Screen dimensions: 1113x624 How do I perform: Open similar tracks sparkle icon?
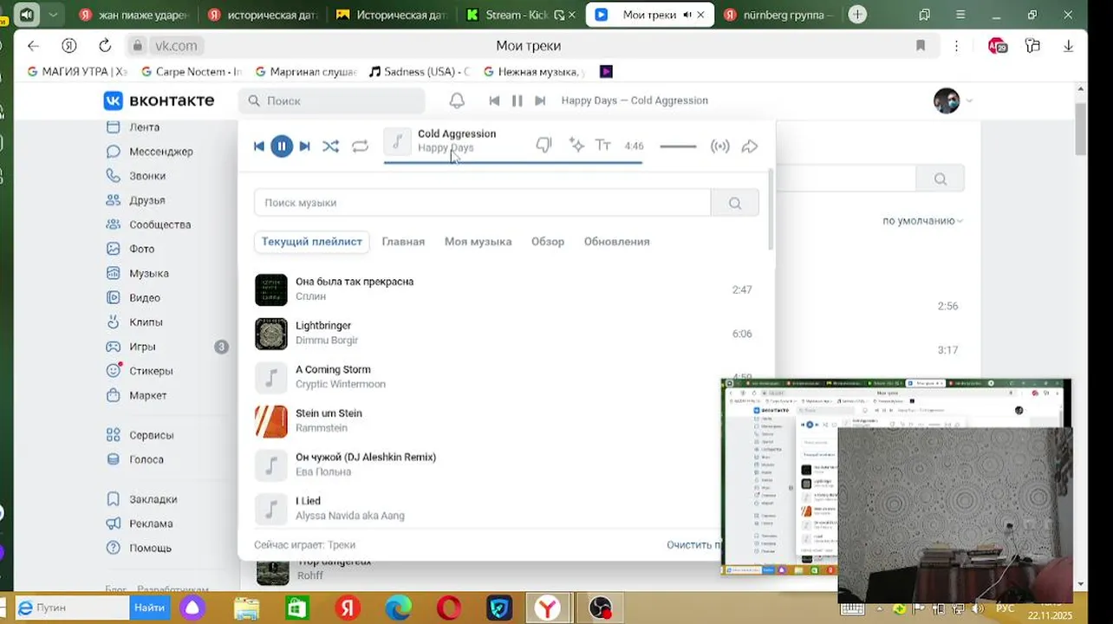click(x=576, y=146)
